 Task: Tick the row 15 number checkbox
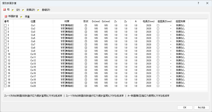(5, 70)
